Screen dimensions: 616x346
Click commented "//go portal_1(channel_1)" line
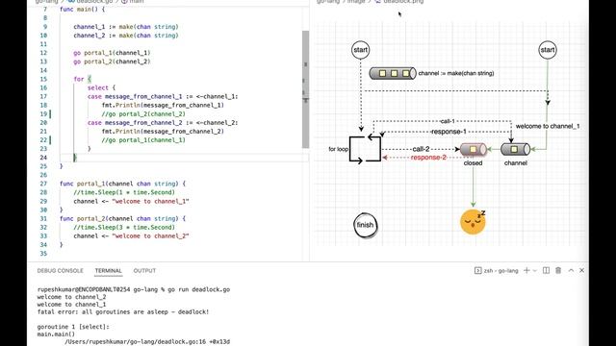click(143, 140)
